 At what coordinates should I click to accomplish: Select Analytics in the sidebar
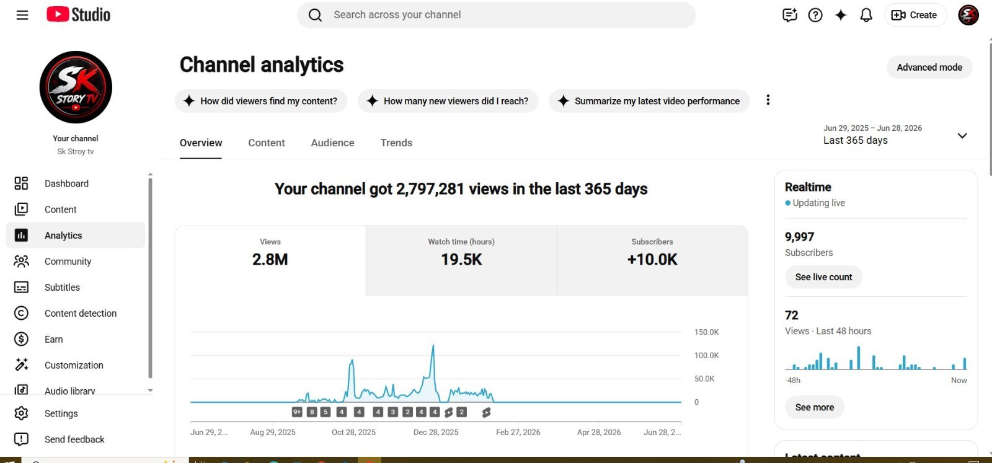coord(76,236)
